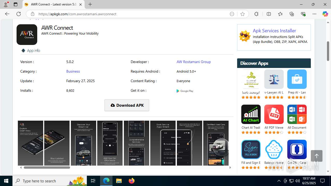Open the Chart AI Trading app icon

[x=251, y=114]
